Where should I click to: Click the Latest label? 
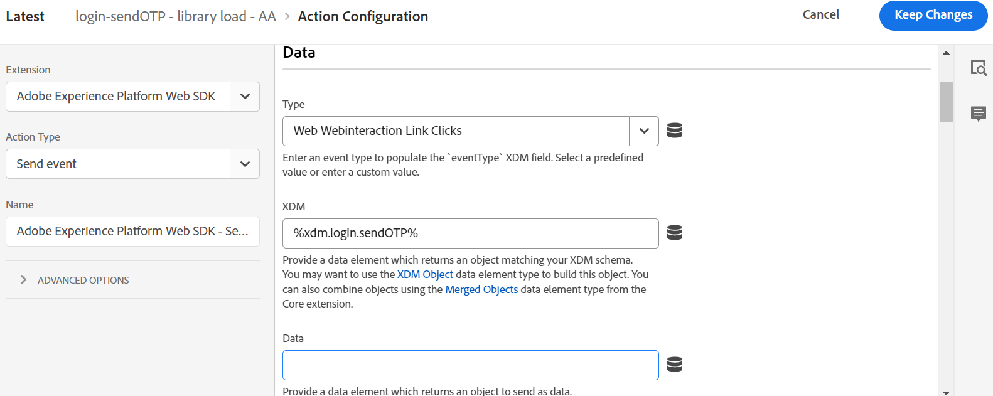pos(25,16)
